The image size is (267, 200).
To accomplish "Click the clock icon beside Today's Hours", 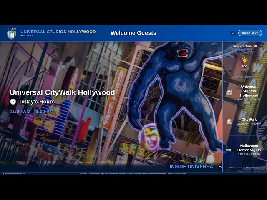I will coord(13,102).
